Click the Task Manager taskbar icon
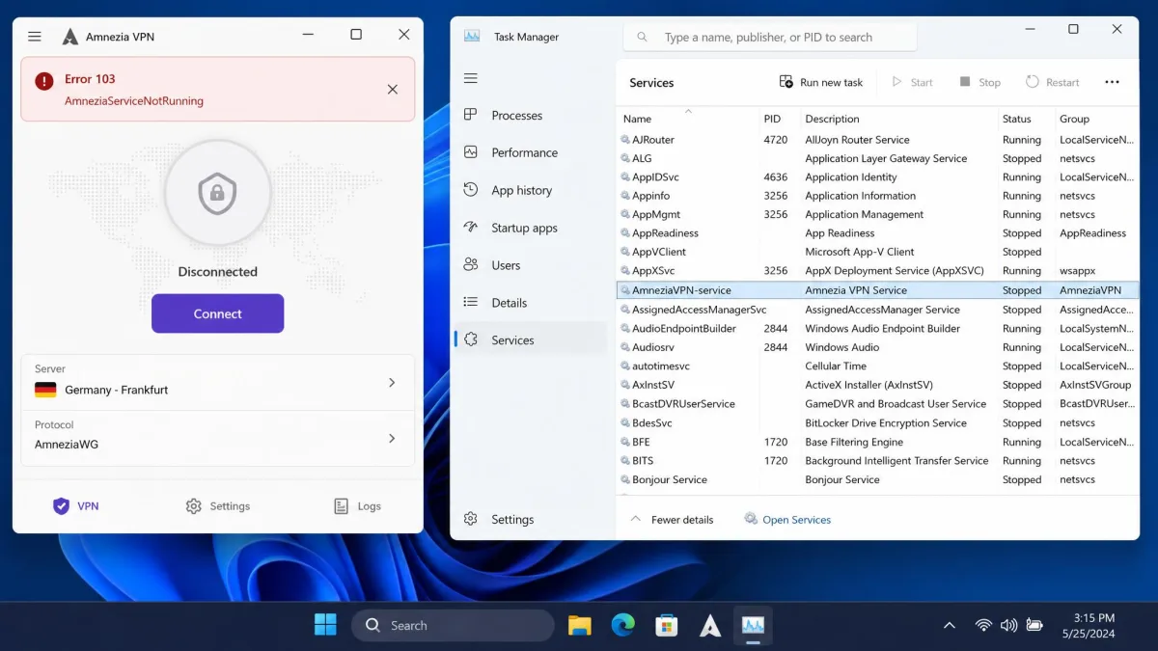The width and height of the screenshot is (1158, 651). coord(754,625)
